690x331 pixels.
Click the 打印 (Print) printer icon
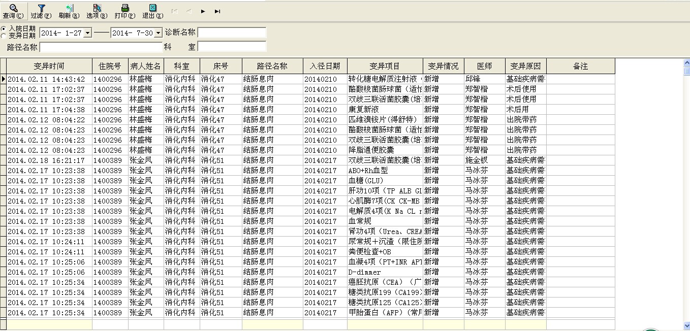(125, 11)
